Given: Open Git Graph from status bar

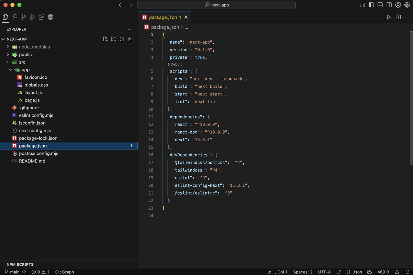Looking at the screenshot, I should (64, 272).
